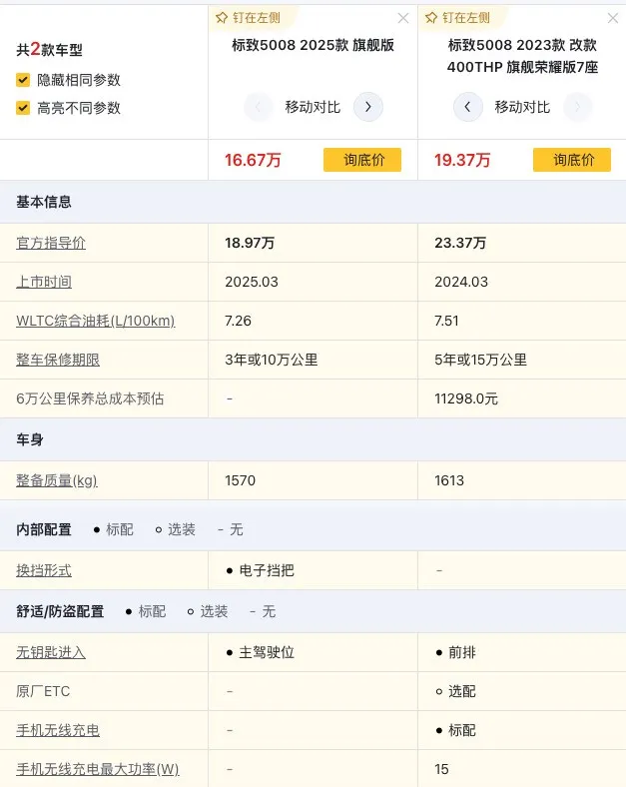This screenshot has height=787, width=626.
Task: Toggle 高亮不同参数 checkbox
Action: [x=23, y=108]
